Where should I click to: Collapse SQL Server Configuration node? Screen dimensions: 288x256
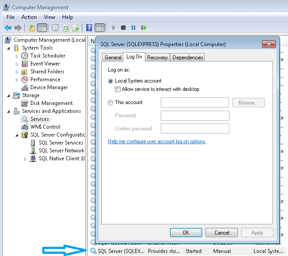17,135
